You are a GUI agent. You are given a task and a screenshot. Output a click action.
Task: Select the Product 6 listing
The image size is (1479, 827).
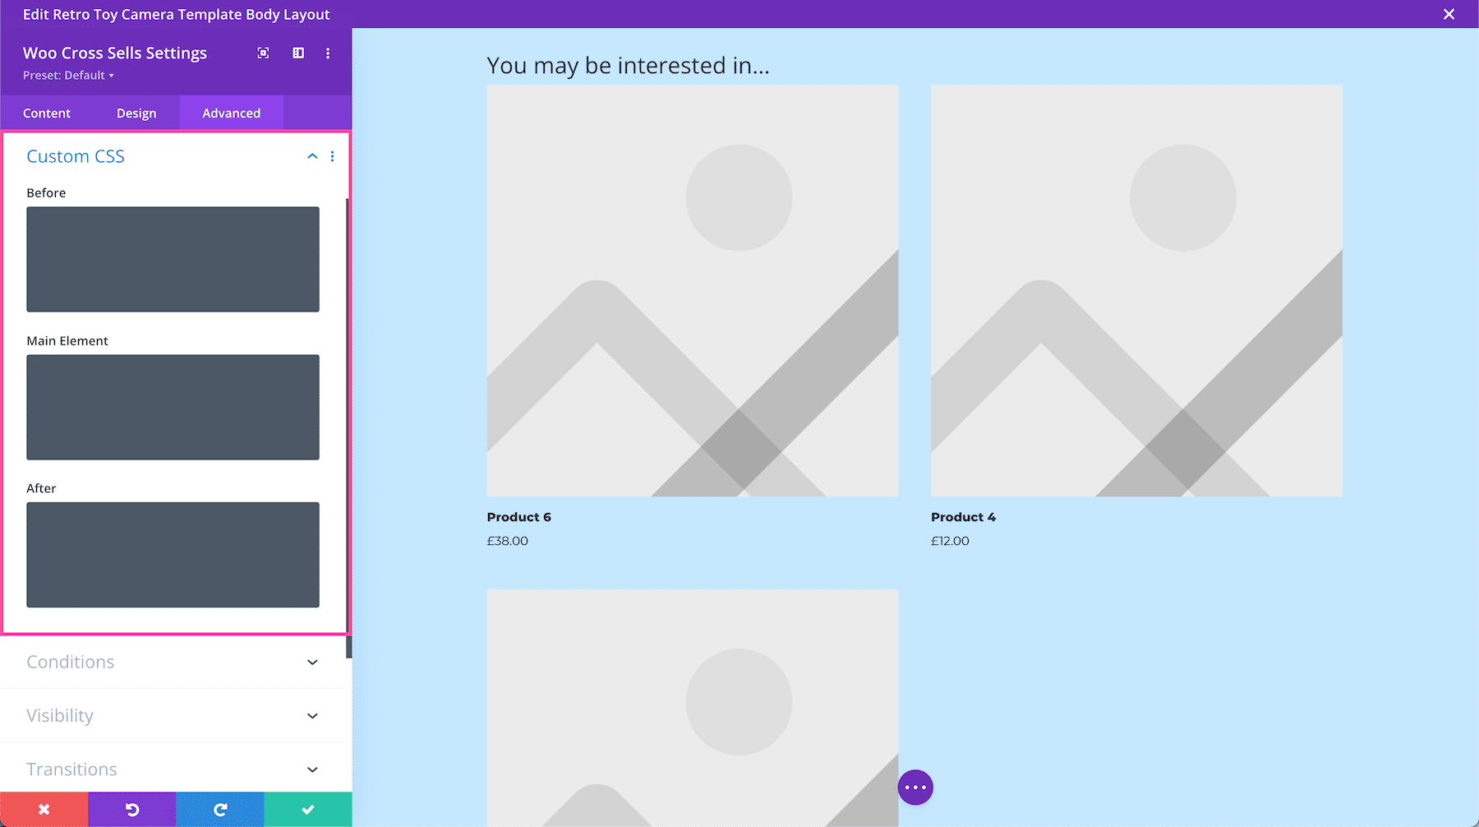(x=518, y=517)
